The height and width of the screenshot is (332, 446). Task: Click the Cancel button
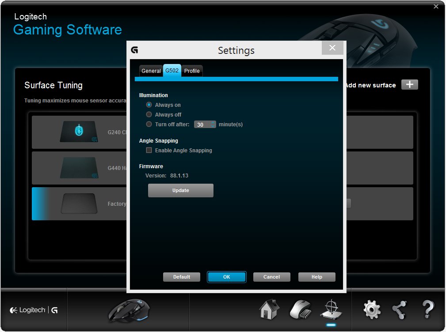point(272,277)
